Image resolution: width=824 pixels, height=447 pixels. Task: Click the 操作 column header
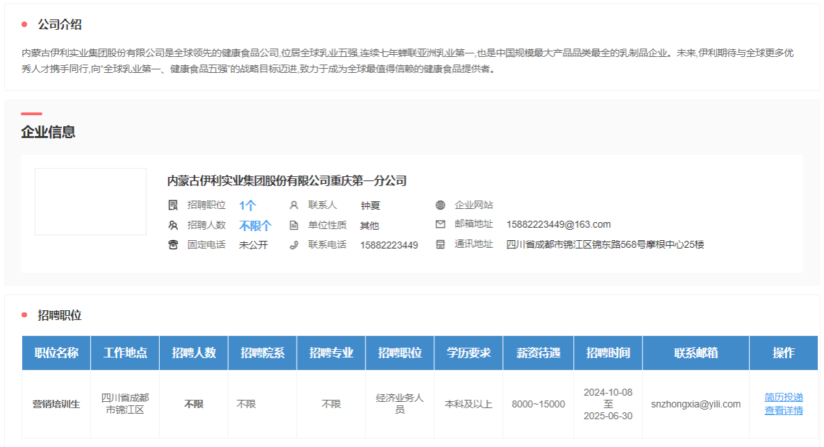point(784,353)
